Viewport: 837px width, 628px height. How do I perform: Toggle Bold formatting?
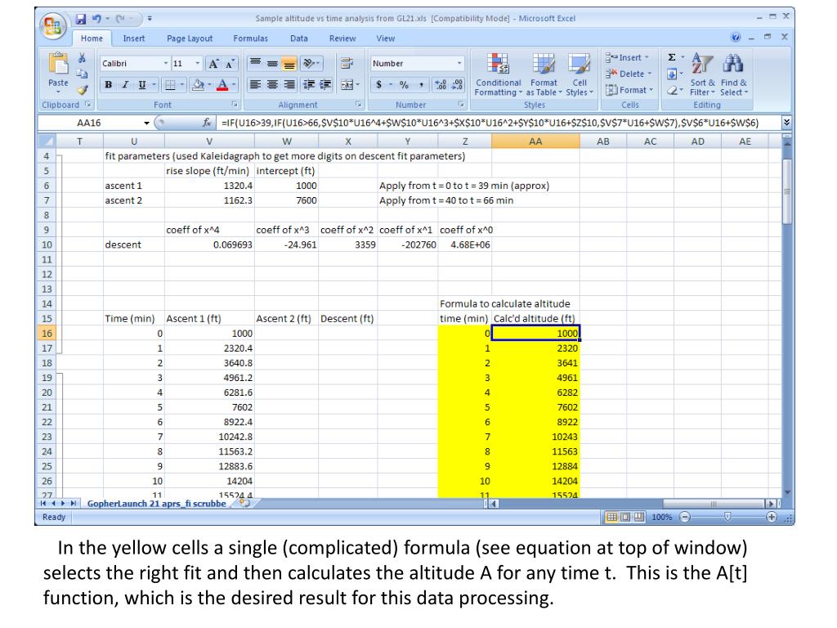[x=108, y=83]
